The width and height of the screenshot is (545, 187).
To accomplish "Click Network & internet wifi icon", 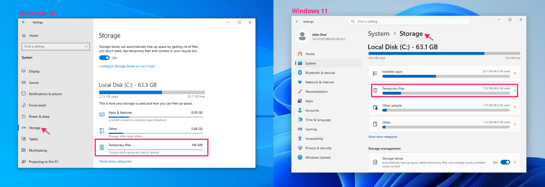I will 300,82.
